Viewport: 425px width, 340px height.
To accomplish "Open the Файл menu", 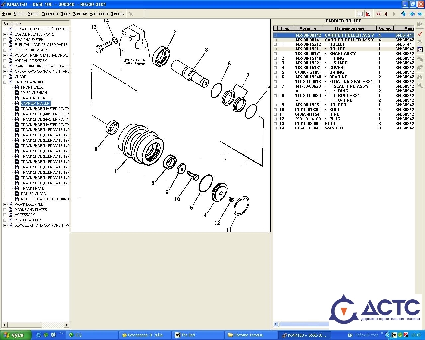I will coord(6,14).
